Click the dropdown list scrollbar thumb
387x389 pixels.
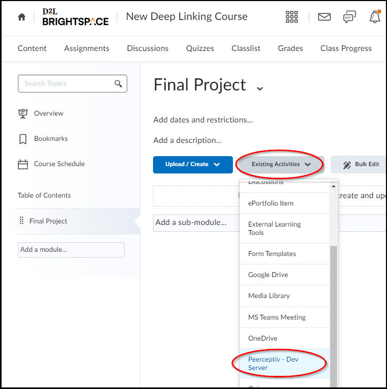coord(334,316)
